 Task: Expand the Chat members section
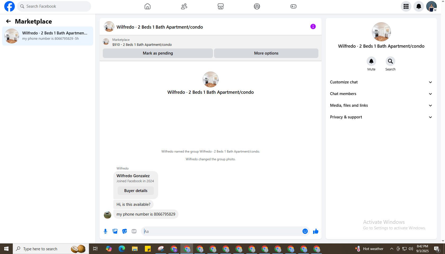tap(381, 94)
